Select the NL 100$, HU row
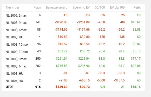151x97 pixels. (73, 73)
